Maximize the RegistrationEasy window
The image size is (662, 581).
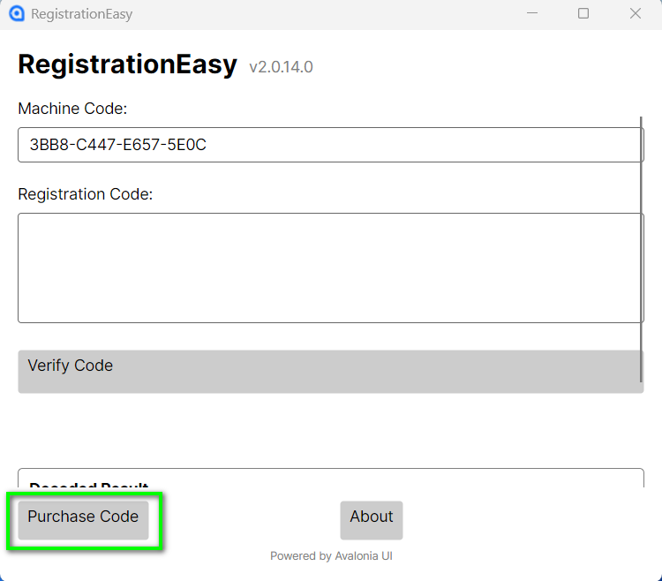click(x=583, y=14)
